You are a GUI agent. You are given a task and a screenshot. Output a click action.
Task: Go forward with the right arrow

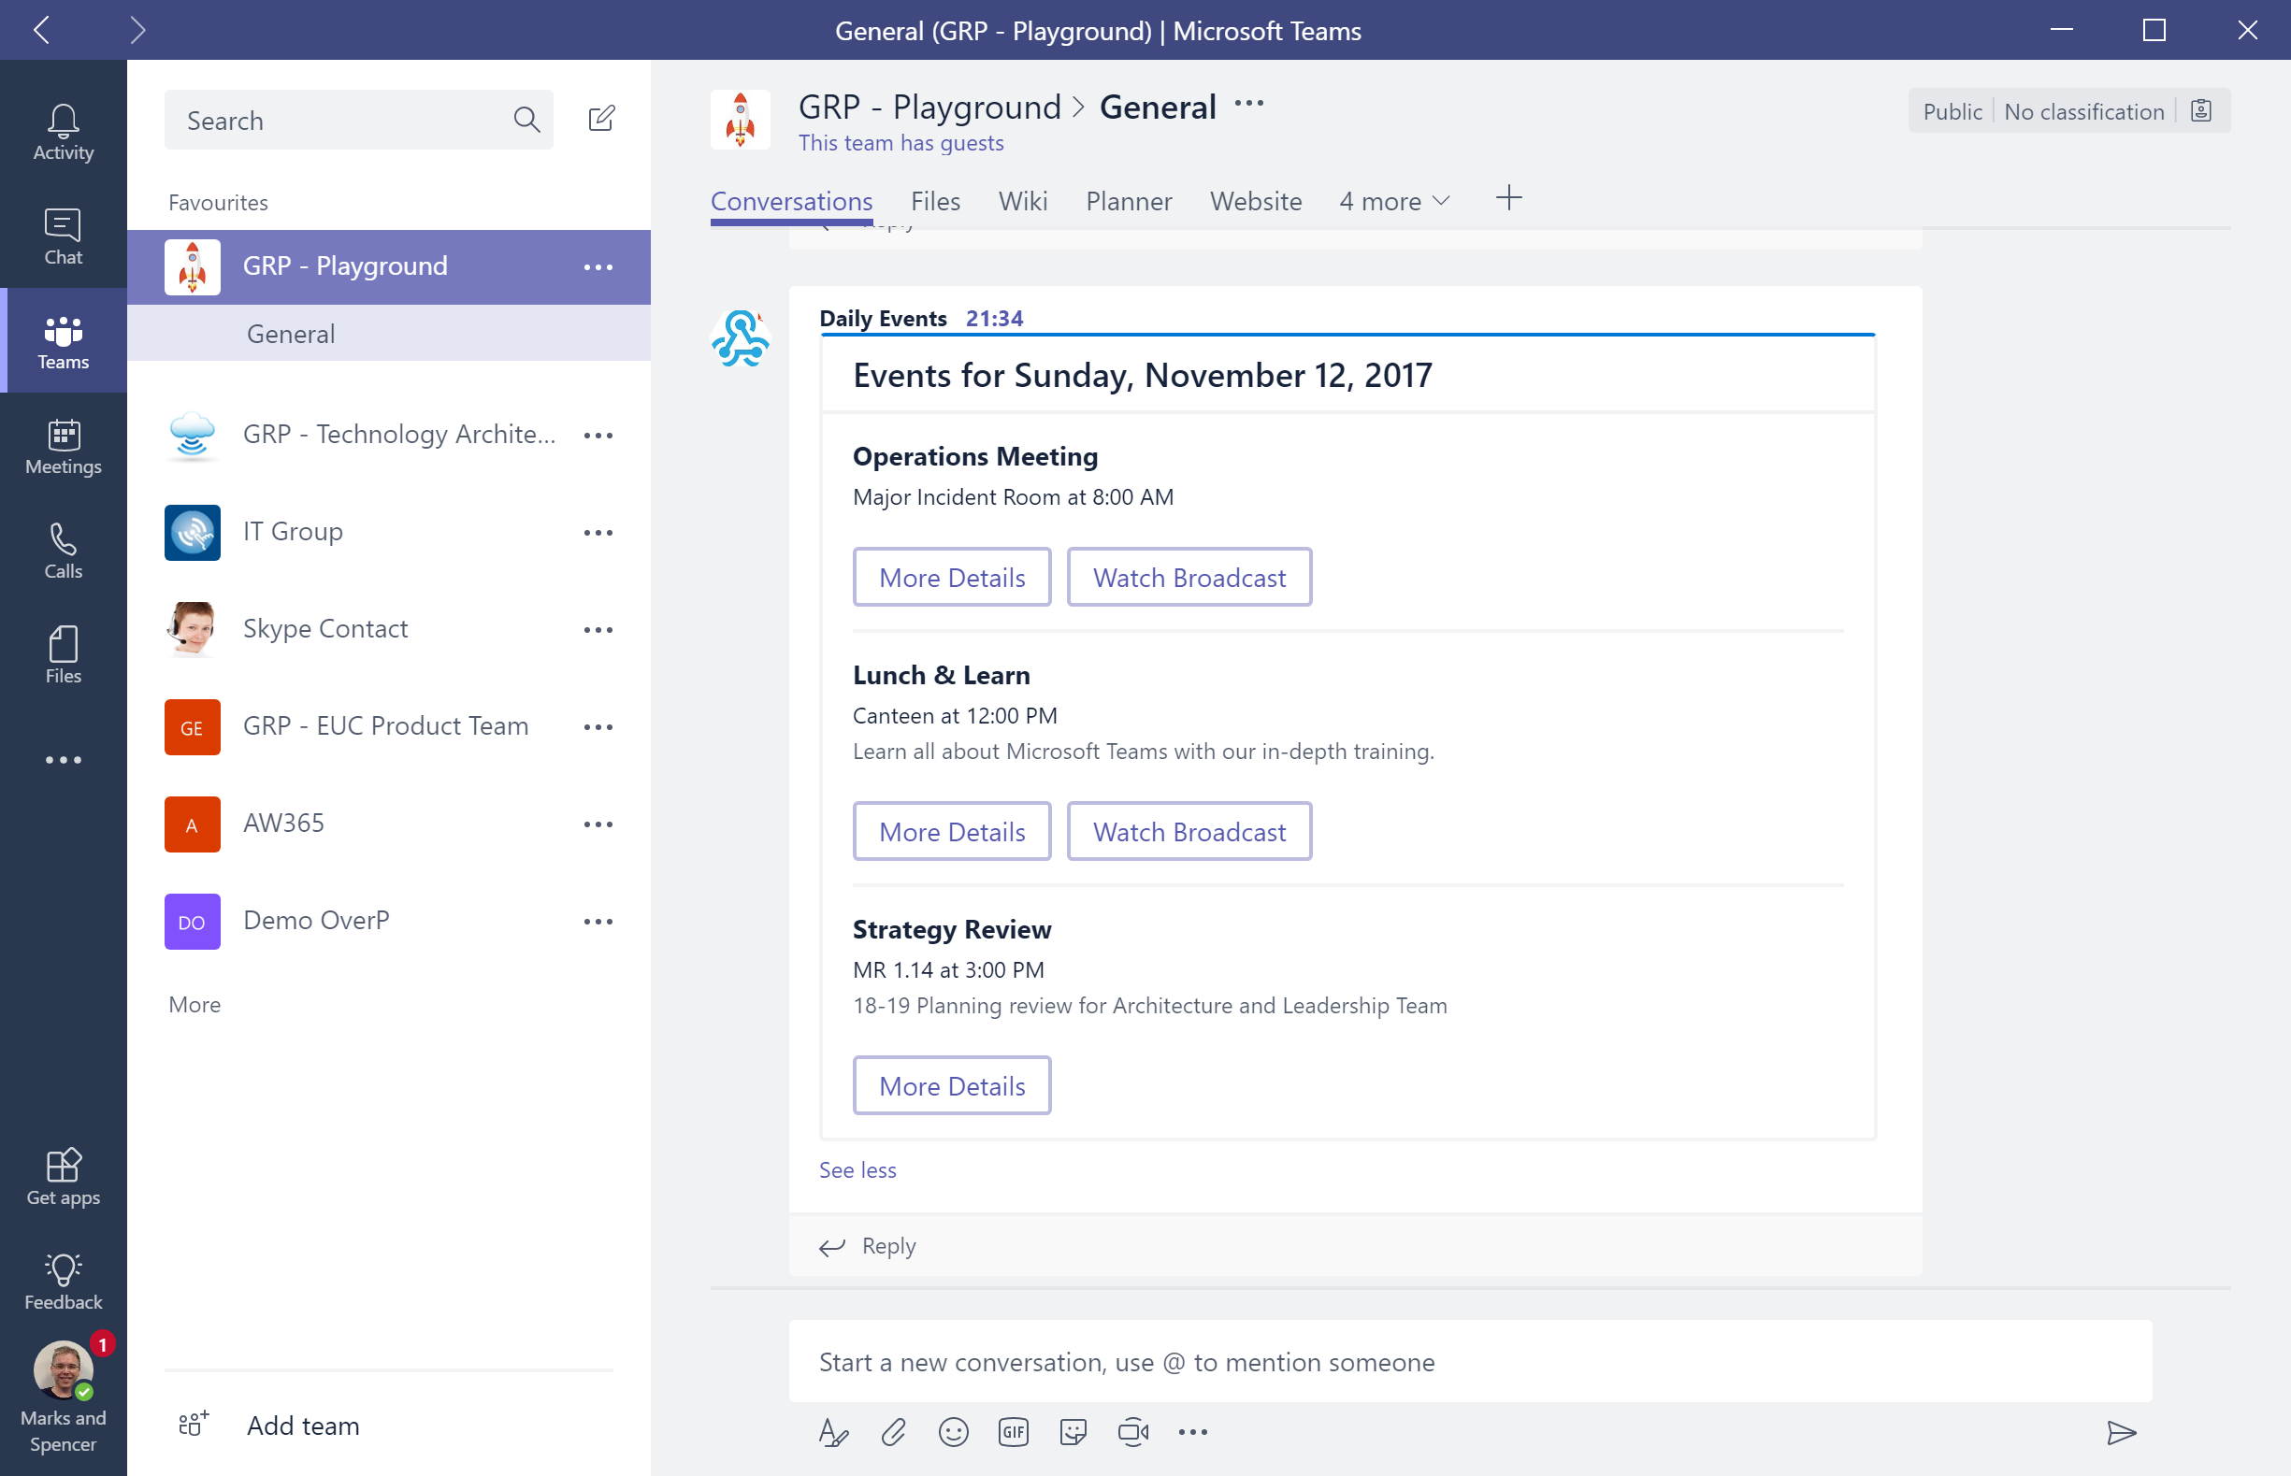coord(137,30)
